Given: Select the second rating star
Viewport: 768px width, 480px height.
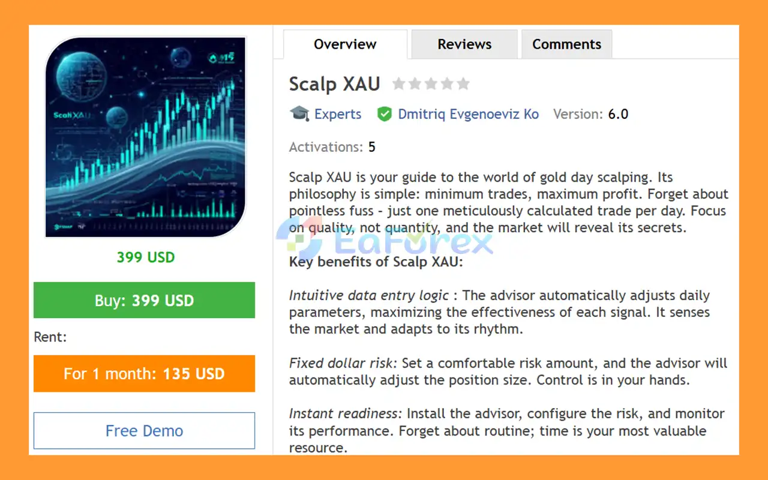Looking at the screenshot, I should [x=415, y=84].
